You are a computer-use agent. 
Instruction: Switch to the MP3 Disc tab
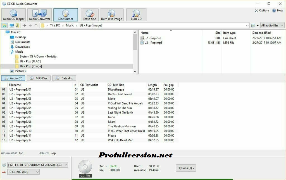[x=39, y=78]
